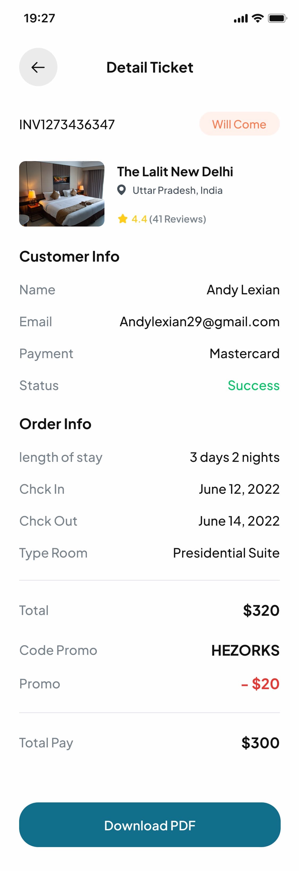Go back using the arrow button

pos(38,67)
